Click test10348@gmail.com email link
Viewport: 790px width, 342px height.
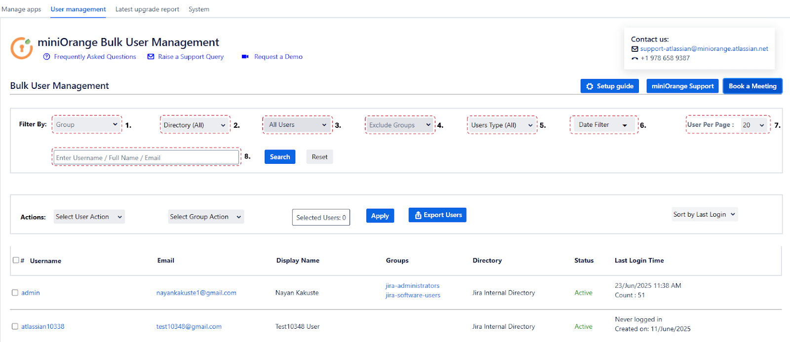pos(189,326)
